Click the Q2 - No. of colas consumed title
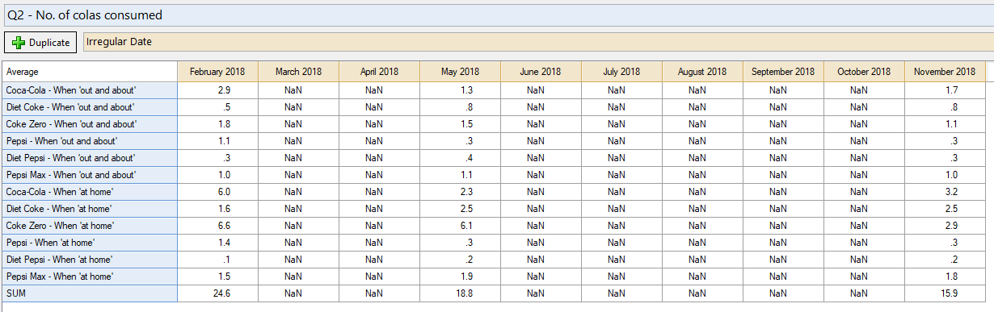Screen dimensions: 994x312 tap(84, 15)
